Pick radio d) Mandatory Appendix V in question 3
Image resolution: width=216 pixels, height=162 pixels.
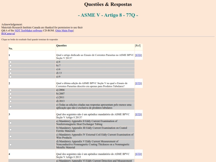click(x=10, y=145)
